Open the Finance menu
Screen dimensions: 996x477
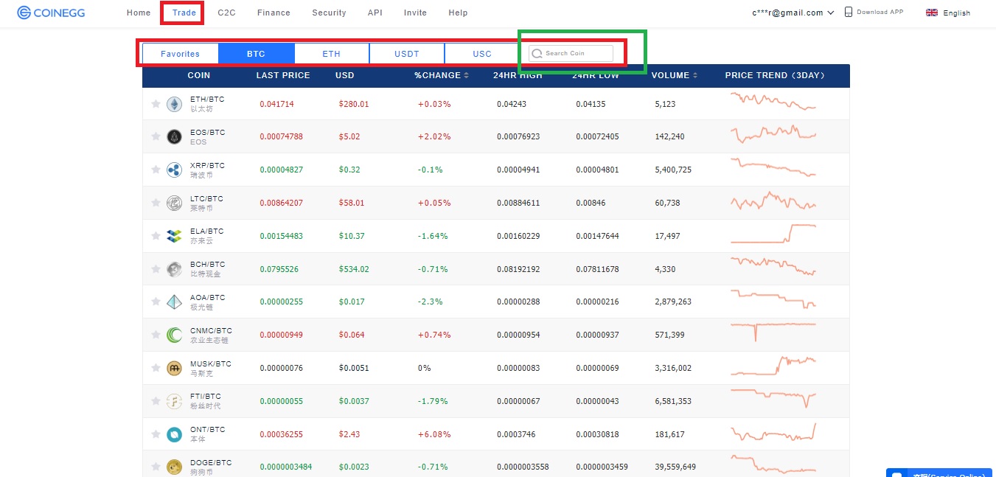[274, 13]
